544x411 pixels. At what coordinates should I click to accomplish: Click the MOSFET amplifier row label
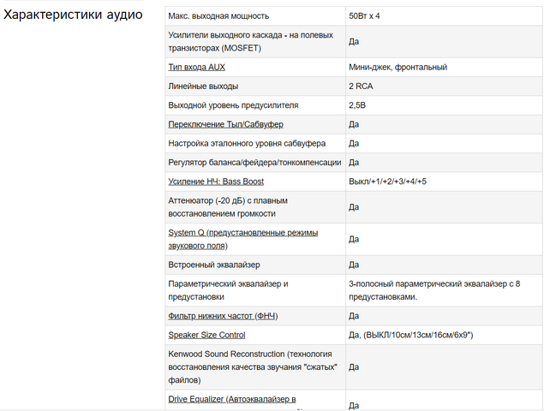[250, 42]
